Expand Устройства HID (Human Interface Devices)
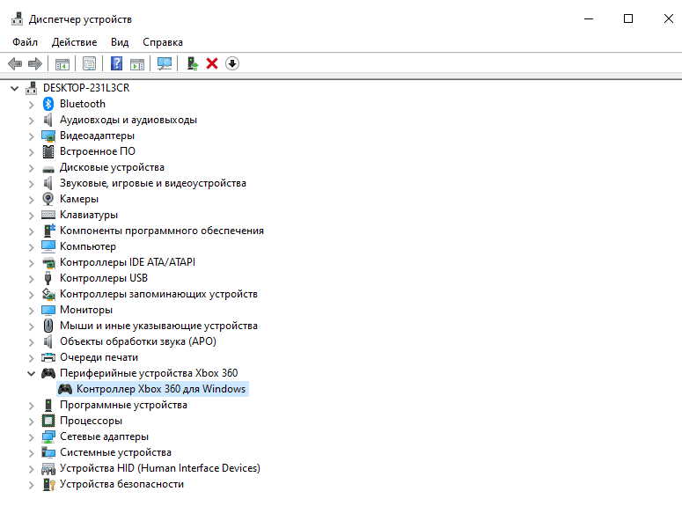This screenshot has height=506, width=682. 32,468
